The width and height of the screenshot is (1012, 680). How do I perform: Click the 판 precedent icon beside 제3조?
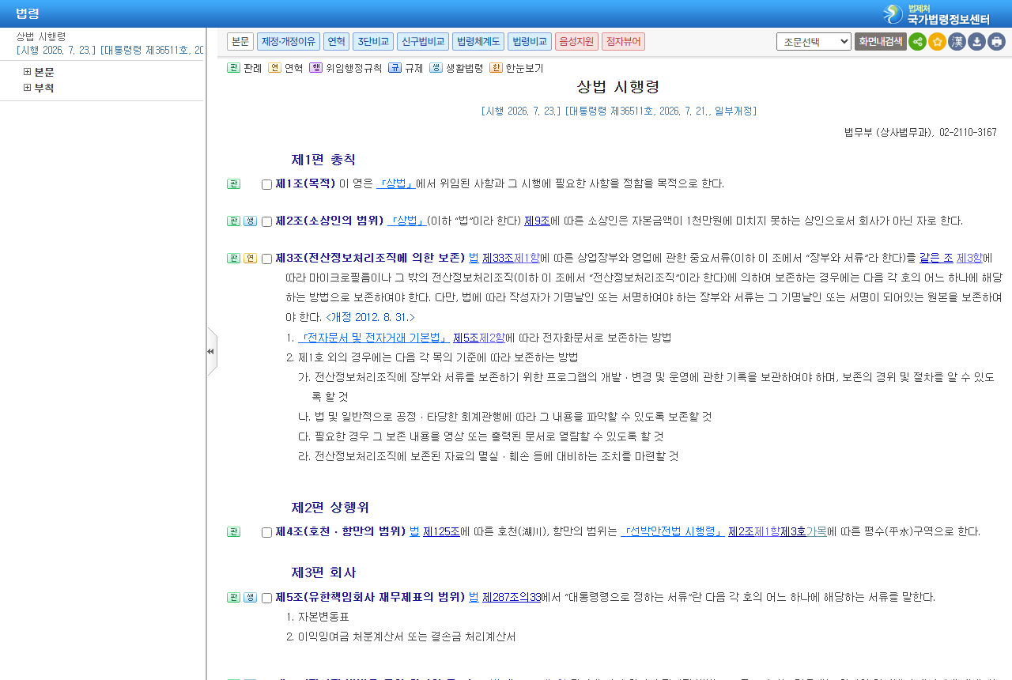(233, 259)
